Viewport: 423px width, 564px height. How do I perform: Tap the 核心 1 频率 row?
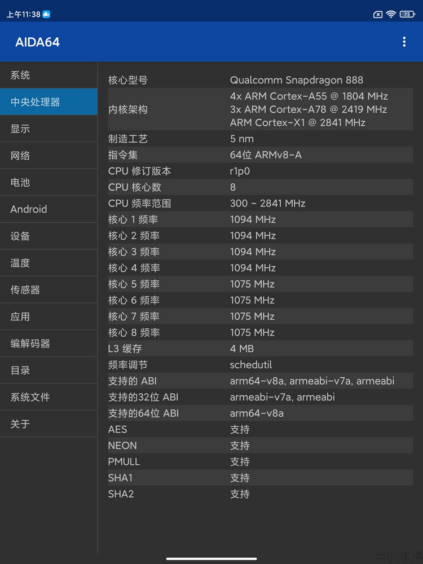(261, 219)
